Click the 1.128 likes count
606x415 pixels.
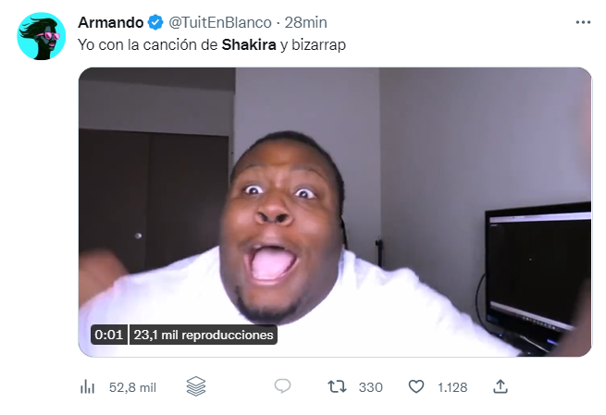click(452, 387)
